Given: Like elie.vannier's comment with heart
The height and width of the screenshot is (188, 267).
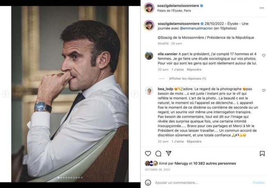Looking at the screenshot, I should 264,56.
